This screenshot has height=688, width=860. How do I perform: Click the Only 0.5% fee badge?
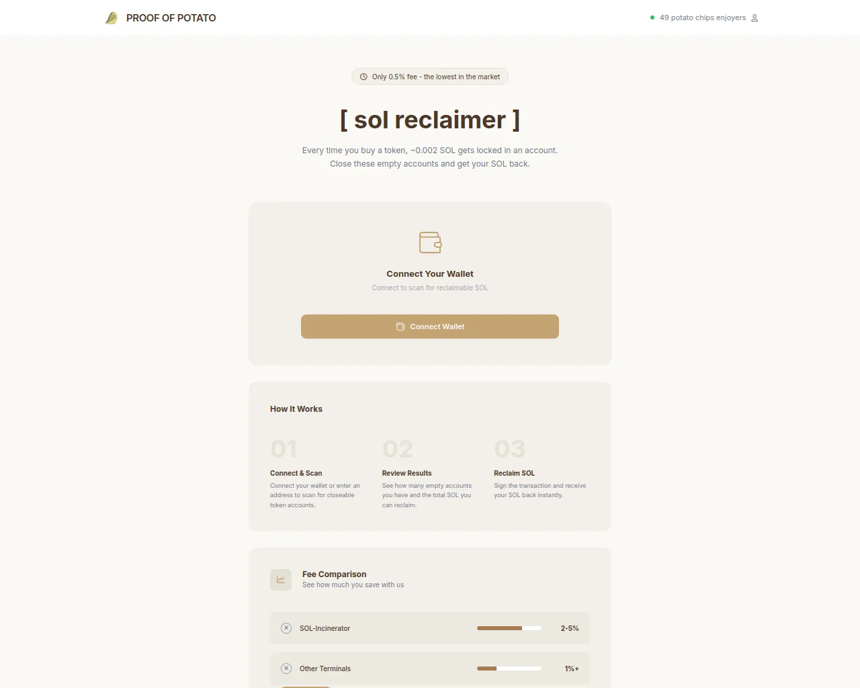pos(430,77)
